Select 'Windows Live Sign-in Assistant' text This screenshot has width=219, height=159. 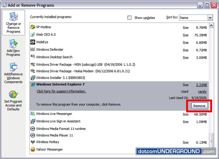[x=58, y=121]
